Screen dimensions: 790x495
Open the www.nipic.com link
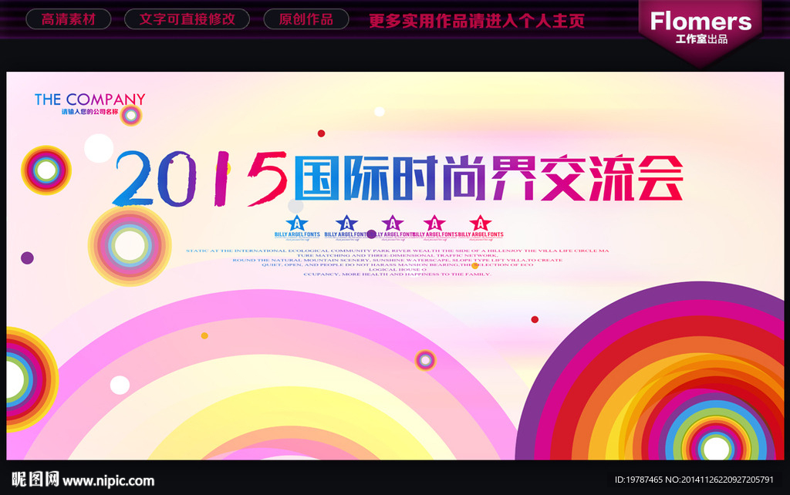(108, 481)
